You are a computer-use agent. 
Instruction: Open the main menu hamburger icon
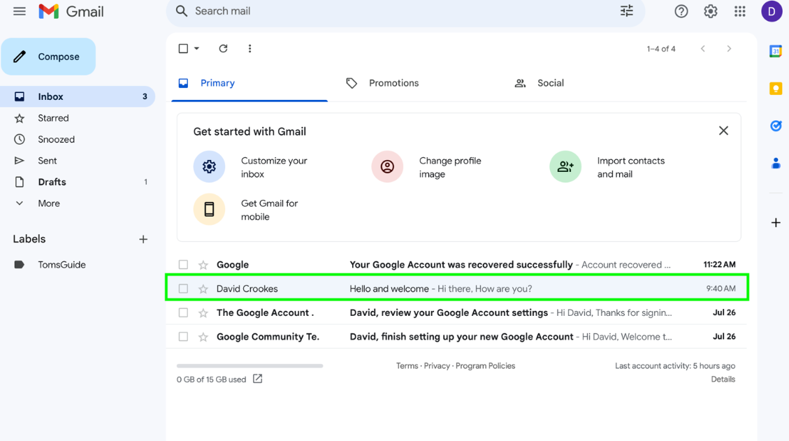click(19, 11)
